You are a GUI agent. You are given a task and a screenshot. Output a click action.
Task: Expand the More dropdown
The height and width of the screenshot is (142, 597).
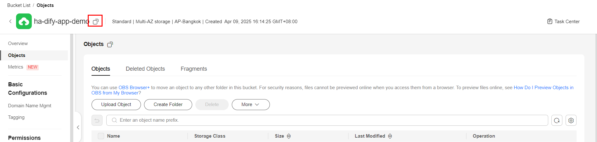pyautogui.click(x=251, y=104)
